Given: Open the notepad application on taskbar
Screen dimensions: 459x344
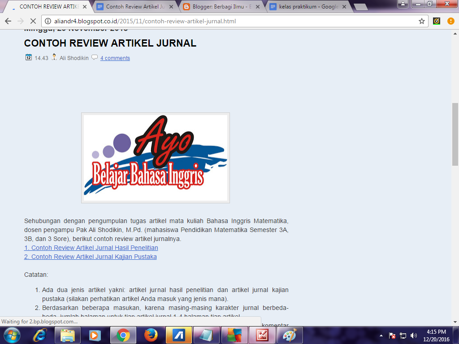Looking at the screenshot, I should 206,335.
